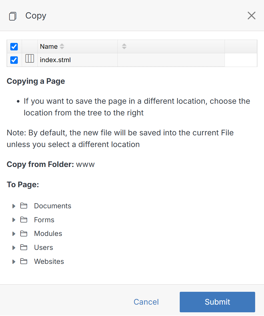
Task: Click the Documents folder icon
Action: point(24,206)
